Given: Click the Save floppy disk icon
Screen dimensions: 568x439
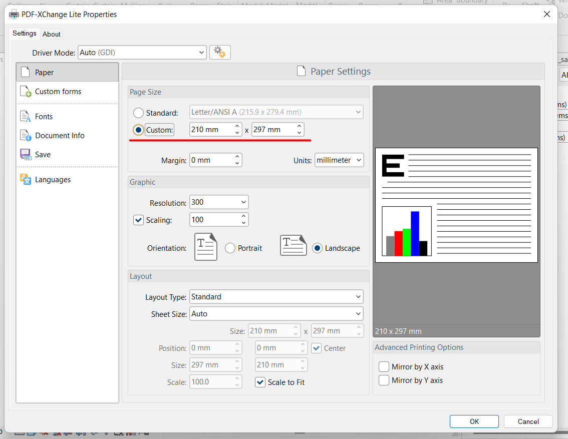Looking at the screenshot, I should (x=26, y=155).
